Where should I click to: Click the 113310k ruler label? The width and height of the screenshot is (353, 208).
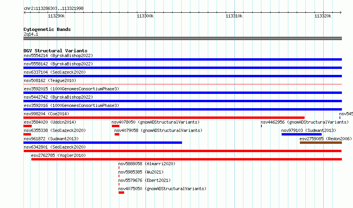point(234,16)
